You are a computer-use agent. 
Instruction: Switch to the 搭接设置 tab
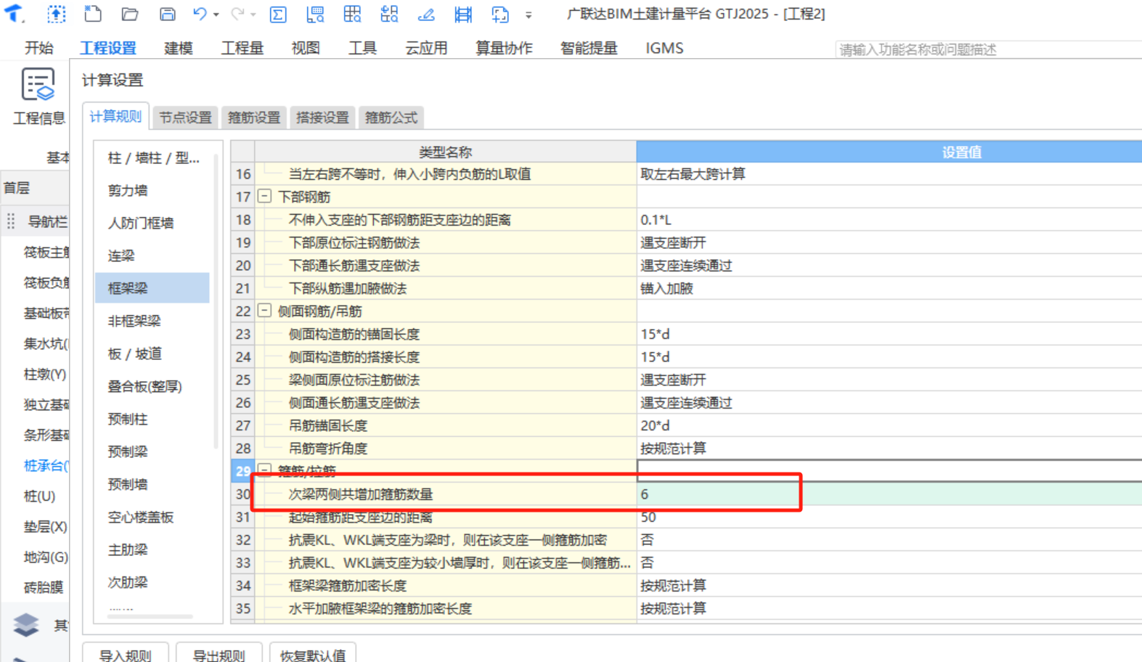322,118
